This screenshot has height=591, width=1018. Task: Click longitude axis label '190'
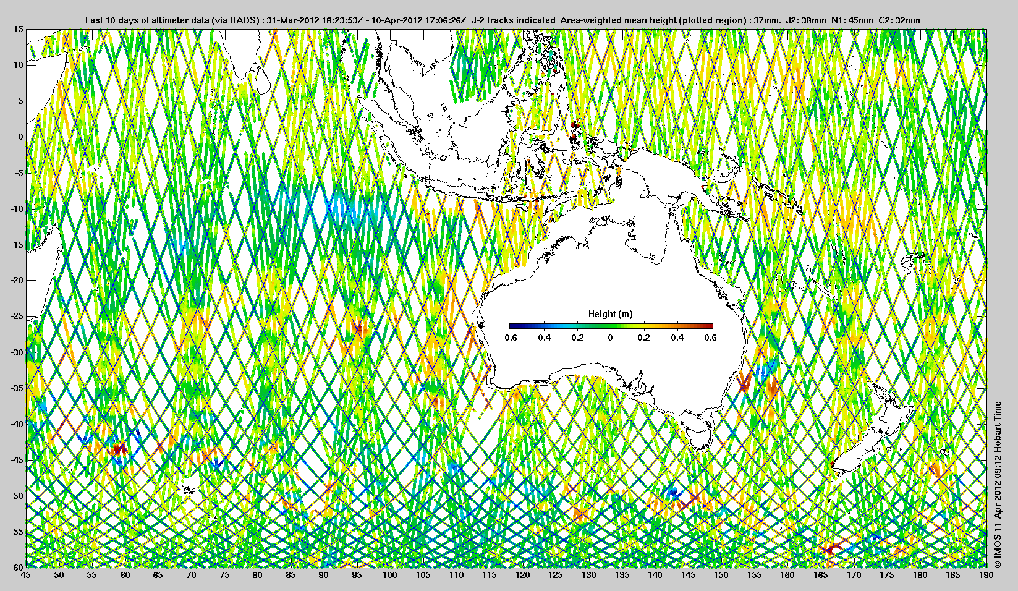(986, 575)
